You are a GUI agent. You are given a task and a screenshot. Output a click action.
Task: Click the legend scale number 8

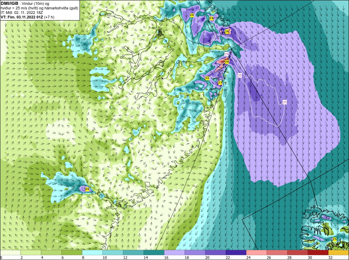(x=83, y=258)
